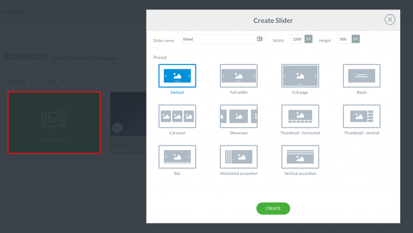Open the existing Slider #1 thumbnail
The height and width of the screenshot is (233, 413).
tap(128, 114)
